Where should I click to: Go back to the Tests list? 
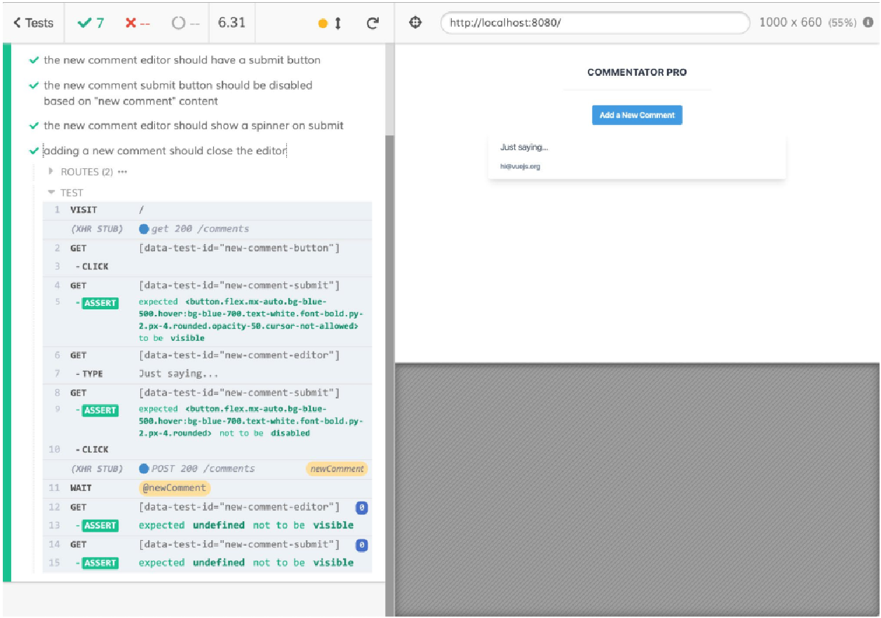pyautogui.click(x=33, y=22)
